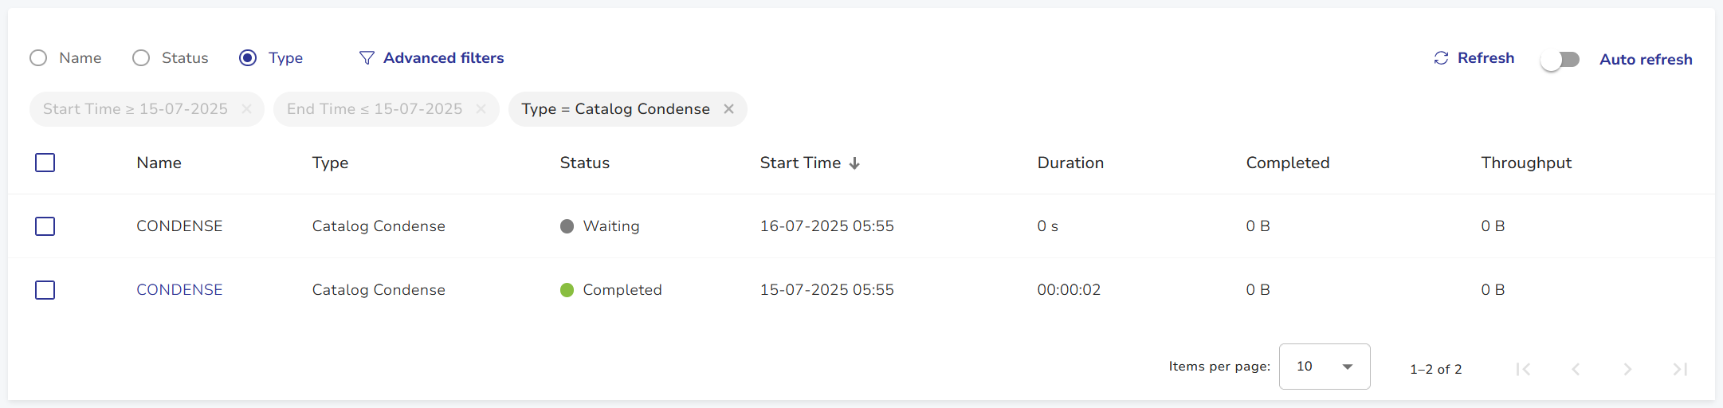Click the Advanced filters funnel icon
This screenshot has height=408, width=1723.
click(367, 58)
